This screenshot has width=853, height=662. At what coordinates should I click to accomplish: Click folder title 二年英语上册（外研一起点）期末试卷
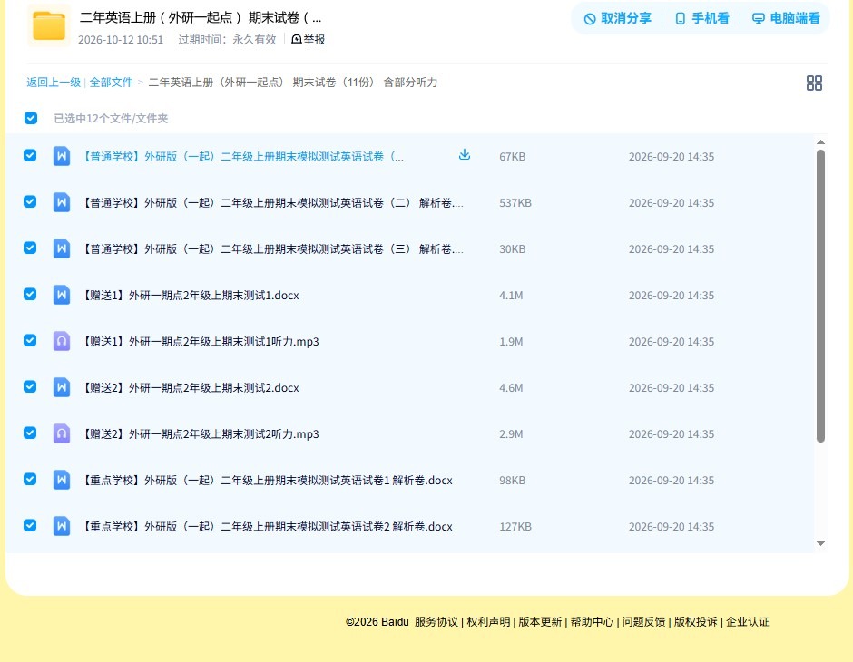(201, 18)
